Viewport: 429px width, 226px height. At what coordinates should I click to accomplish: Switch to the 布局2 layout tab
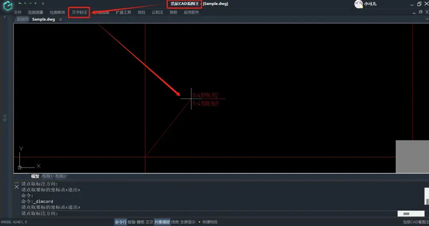click(61, 176)
